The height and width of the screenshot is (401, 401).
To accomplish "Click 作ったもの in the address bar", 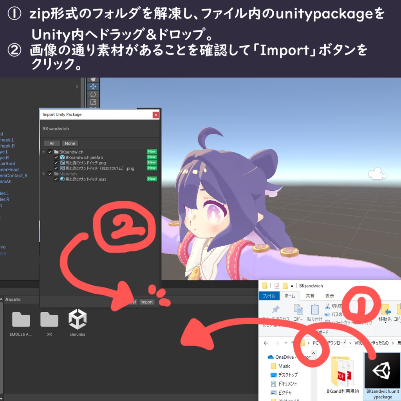I will 380,343.
